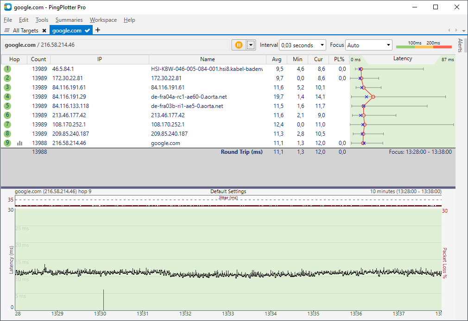468x321 pixels.
Task: Click the google.com tab checkmark icon
Action: pos(87,31)
